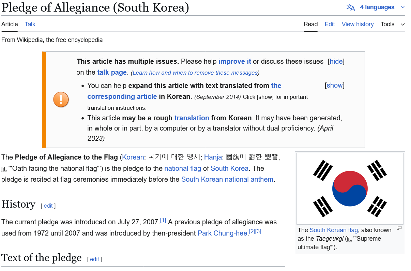
Task: Click 'Learn how and when to remove these messages'
Action: coord(195,73)
